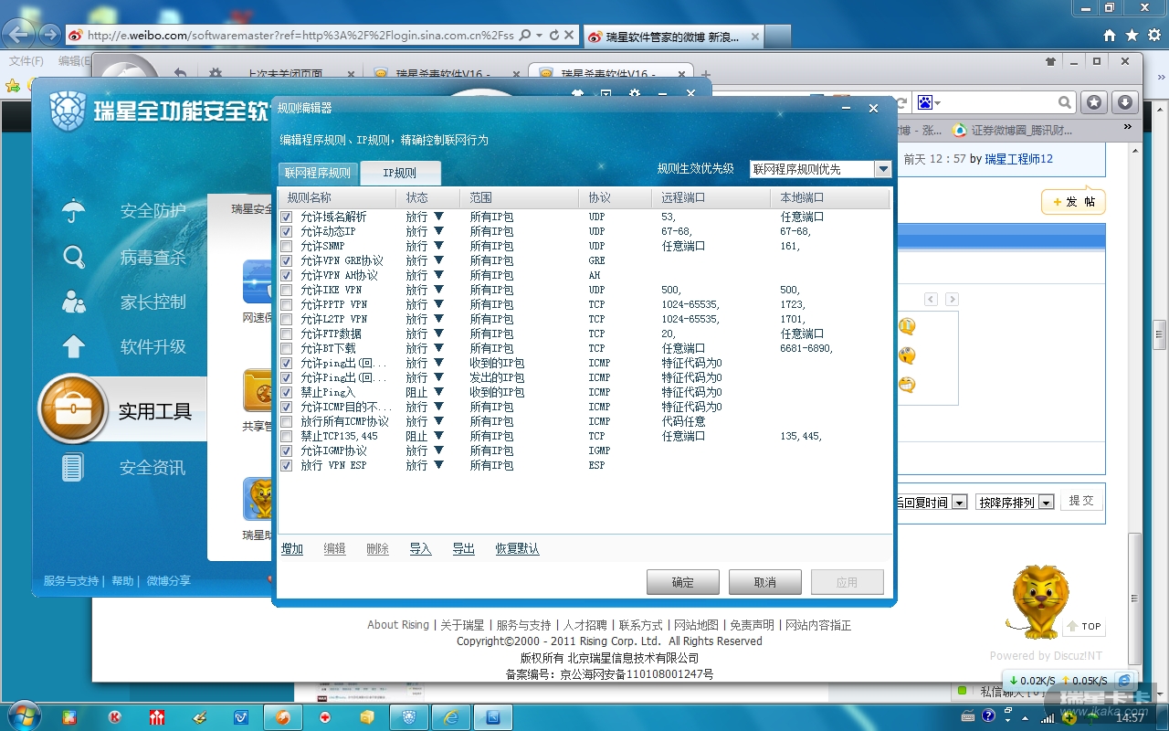
Task: Click the 恢复默认 link
Action: pos(518,549)
